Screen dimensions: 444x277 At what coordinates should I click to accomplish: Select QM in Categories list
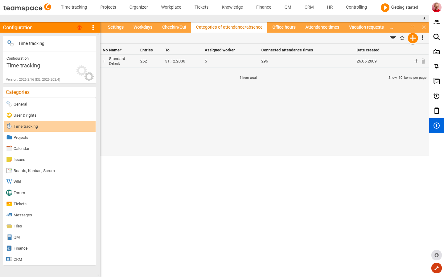click(50, 237)
